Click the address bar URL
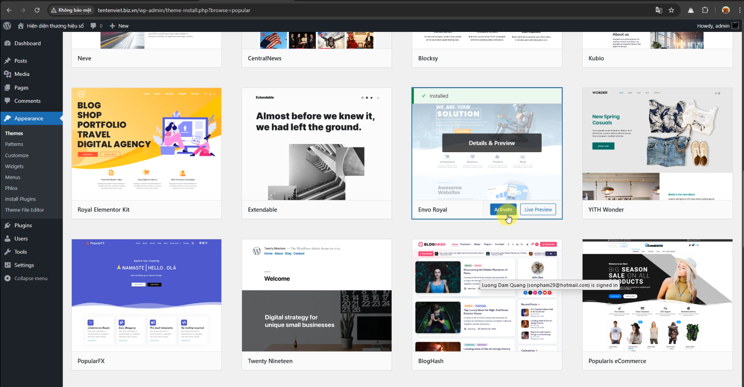 174,10
